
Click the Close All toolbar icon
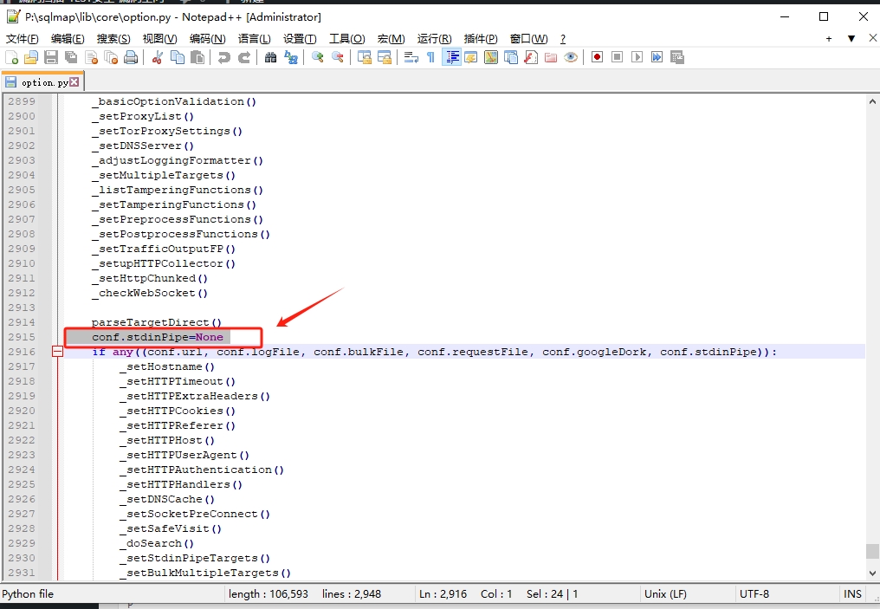point(111,57)
